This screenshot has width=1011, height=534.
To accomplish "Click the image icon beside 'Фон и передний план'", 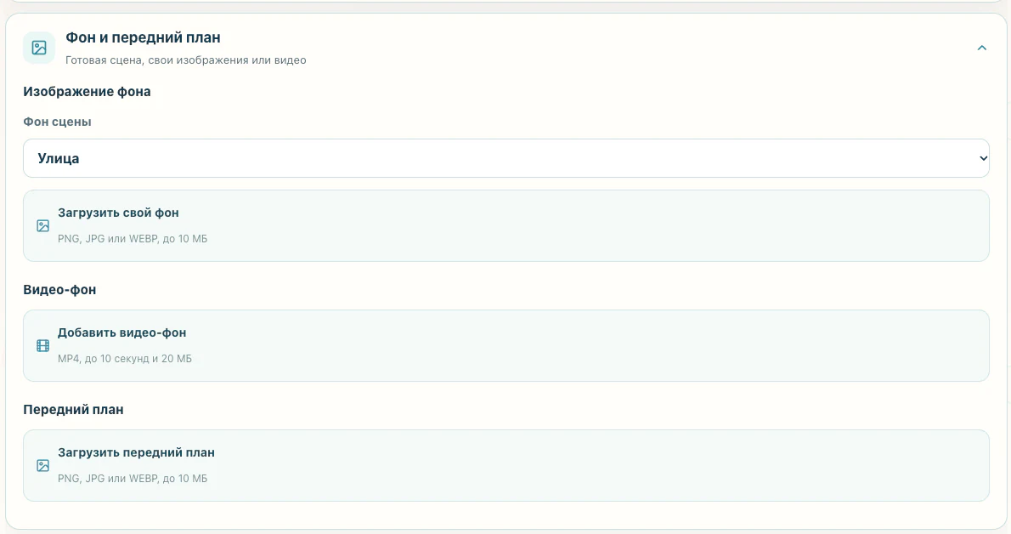I will (39, 48).
